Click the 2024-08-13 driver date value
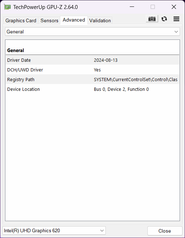Viewport: 185px width, 238px height. [106, 60]
